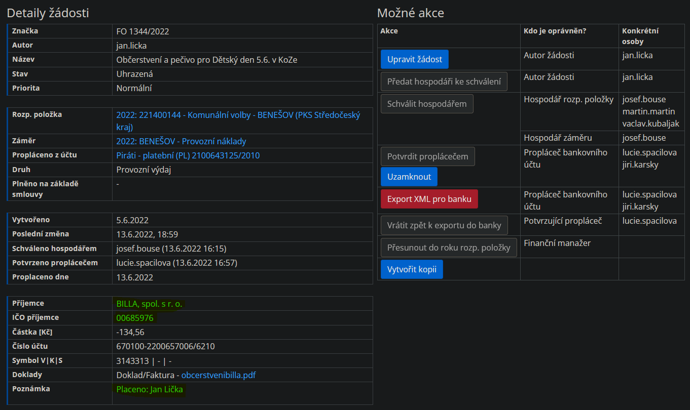The width and height of the screenshot is (690, 410).
Task: Click the blue Uzamknout button
Action: click(409, 177)
